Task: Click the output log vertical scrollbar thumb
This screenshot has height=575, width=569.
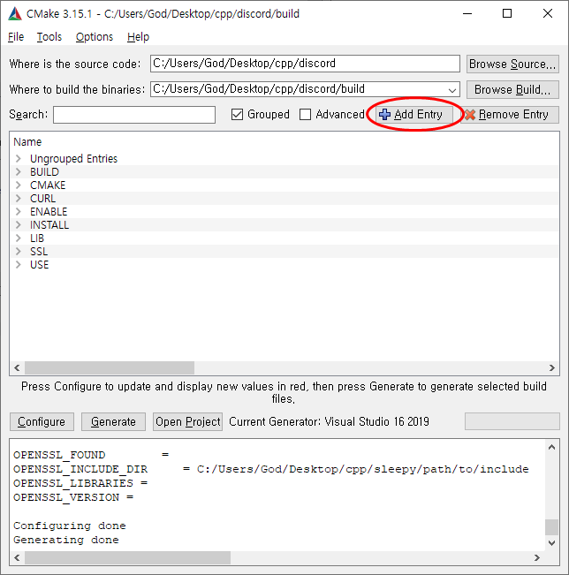Action: (x=551, y=527)
